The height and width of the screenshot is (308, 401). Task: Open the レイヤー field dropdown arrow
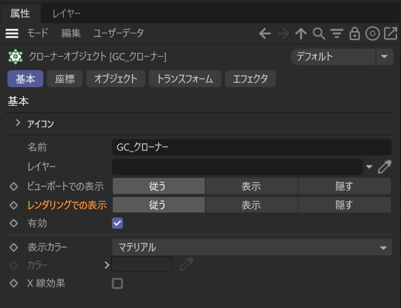coord(369,167)
